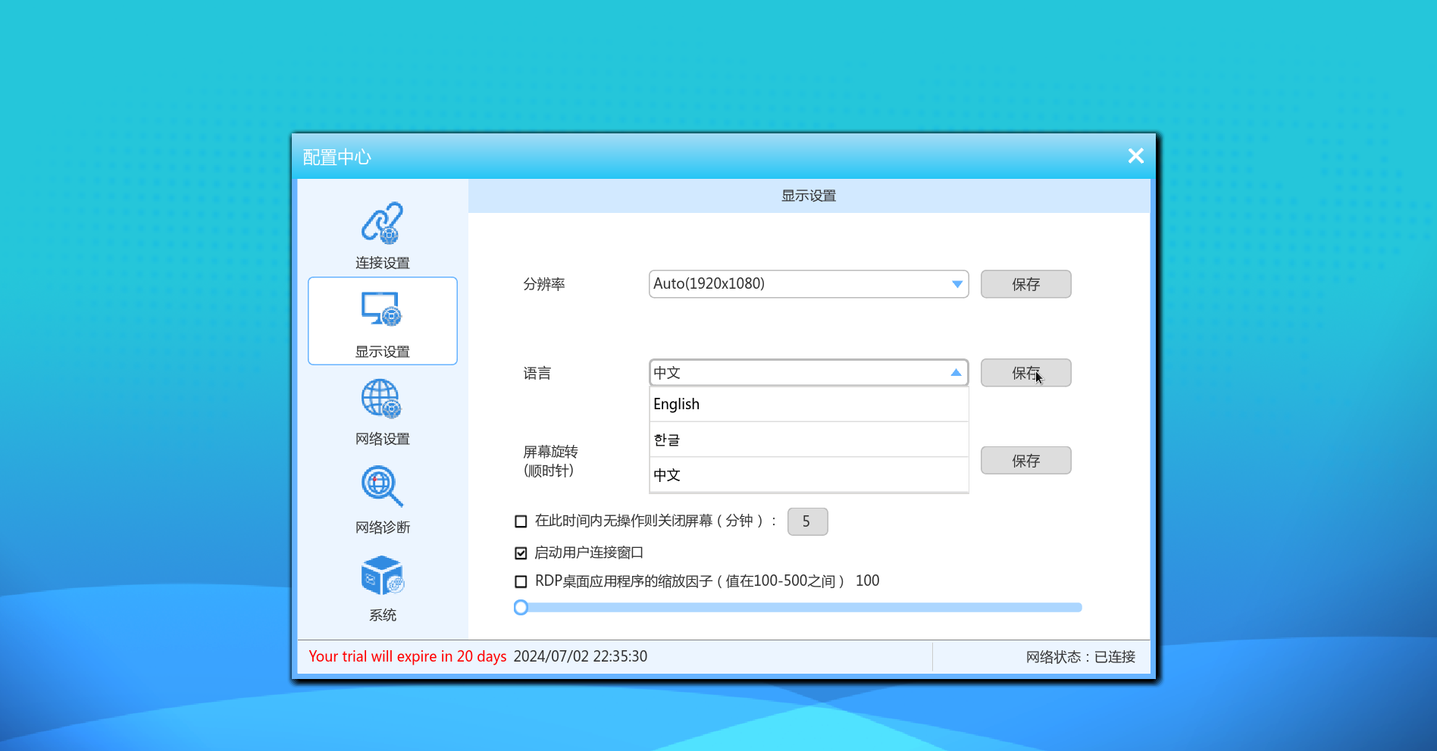Click the 2024/07/02 date and time text
This screenshot has height=751, width=1437.
(x=580, y=656)
